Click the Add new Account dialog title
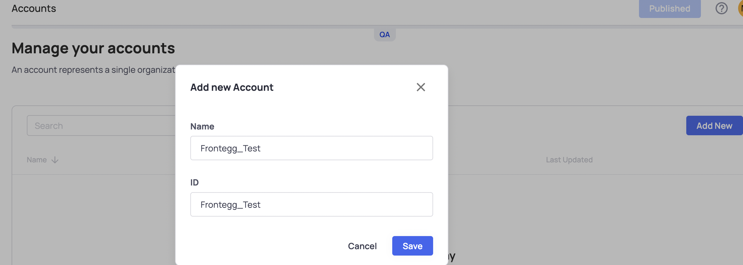 click(x=232, y=87)
